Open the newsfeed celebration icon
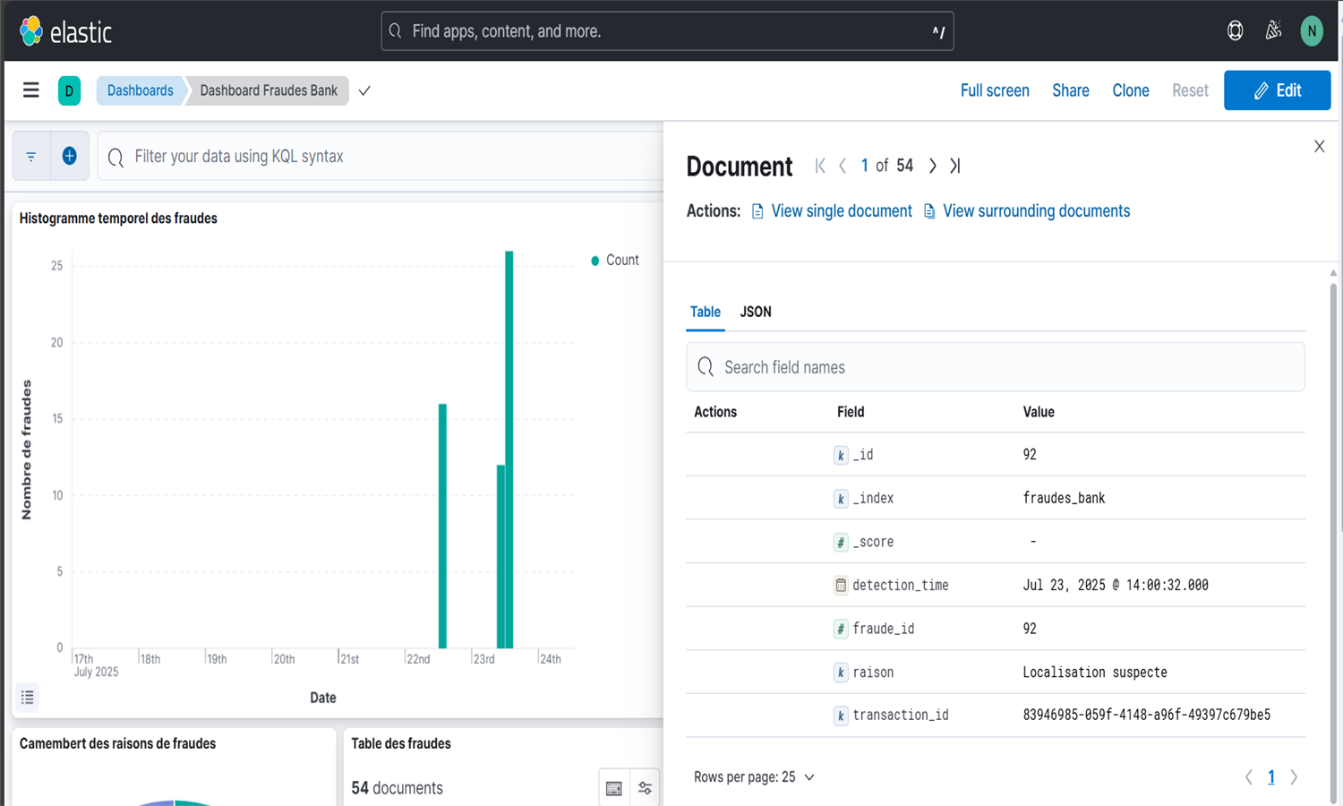Viewport: 1343px width, 806px height. point(1273,31)
